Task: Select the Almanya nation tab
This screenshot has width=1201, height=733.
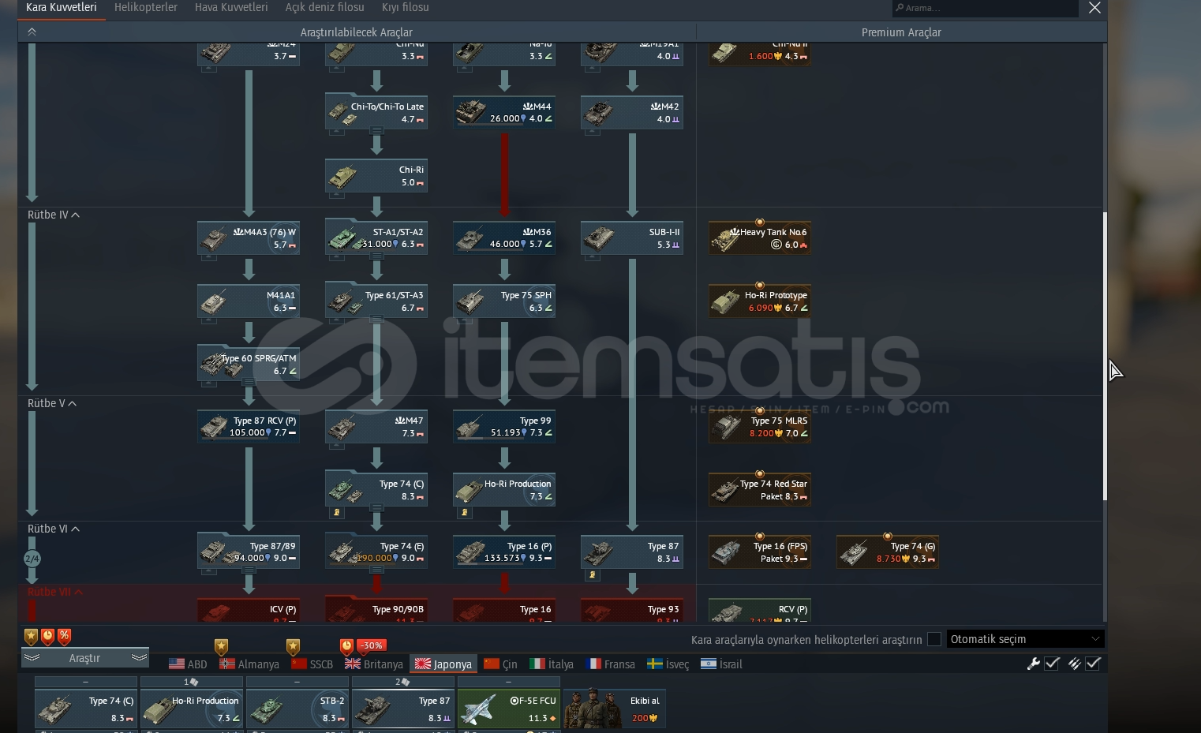Action: pyautogui.click(x=249, y=664)
